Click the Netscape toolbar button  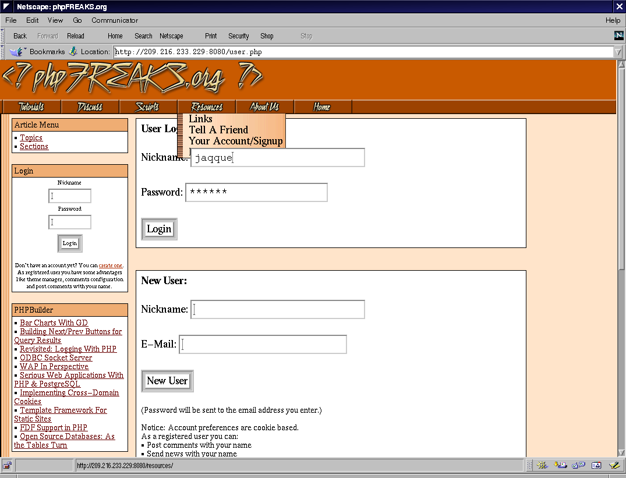point(171,36)
